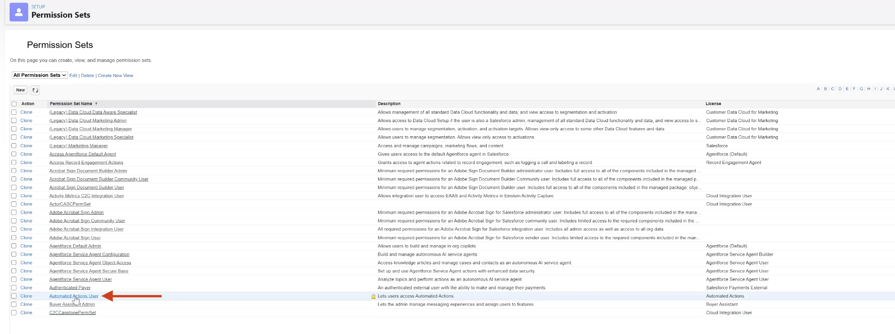Click the Permission Set Name column header
This screenshot has width=895, height=334.
71,104
